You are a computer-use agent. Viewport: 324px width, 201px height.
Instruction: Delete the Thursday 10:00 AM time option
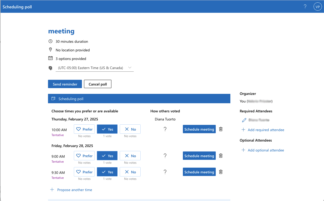221,129
